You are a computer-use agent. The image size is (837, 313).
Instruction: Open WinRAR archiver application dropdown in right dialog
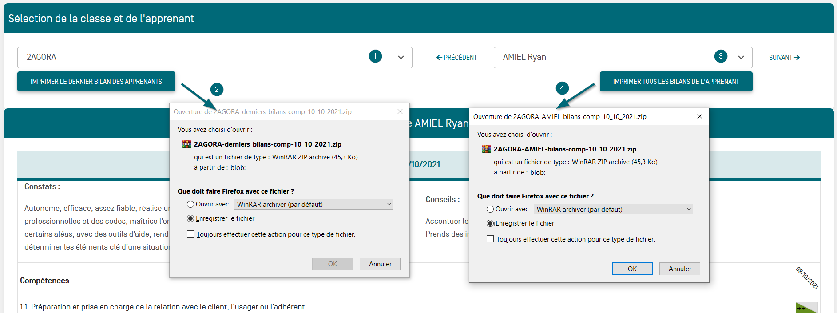pos(613,209)
